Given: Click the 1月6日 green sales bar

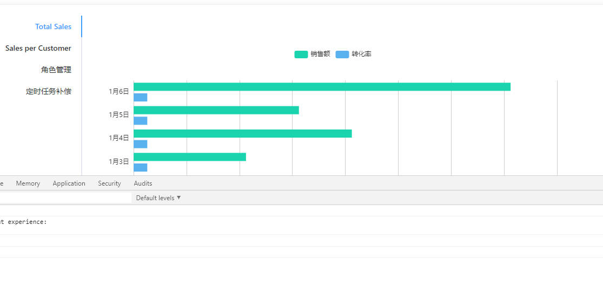Looking at the screenshot, I should [322, 87].
